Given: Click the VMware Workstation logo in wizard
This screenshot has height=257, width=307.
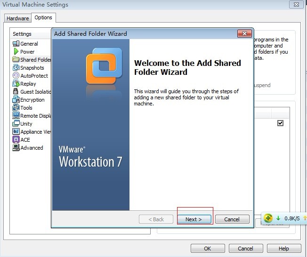Looking at the screenshot, I should point(104,66).
